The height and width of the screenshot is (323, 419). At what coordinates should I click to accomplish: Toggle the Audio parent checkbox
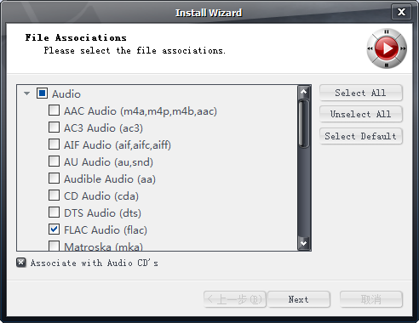tap(42, 93)
